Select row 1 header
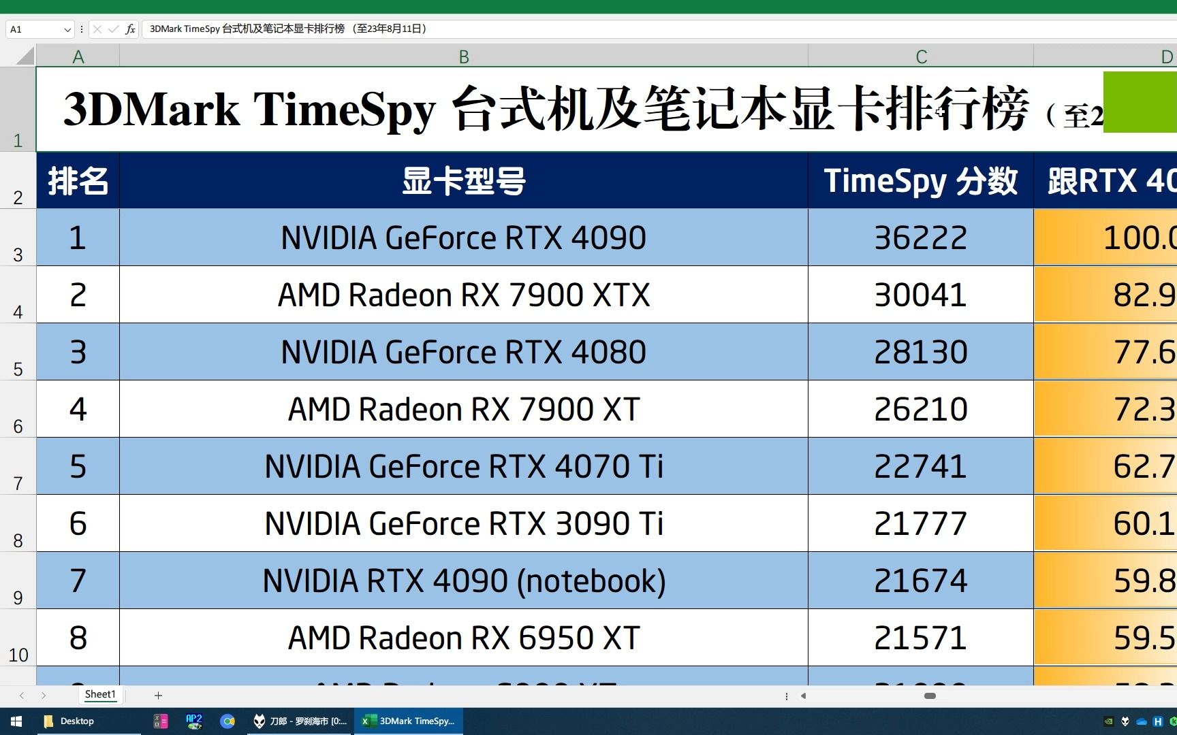1177x735 pixels. [x=18, y=109]
